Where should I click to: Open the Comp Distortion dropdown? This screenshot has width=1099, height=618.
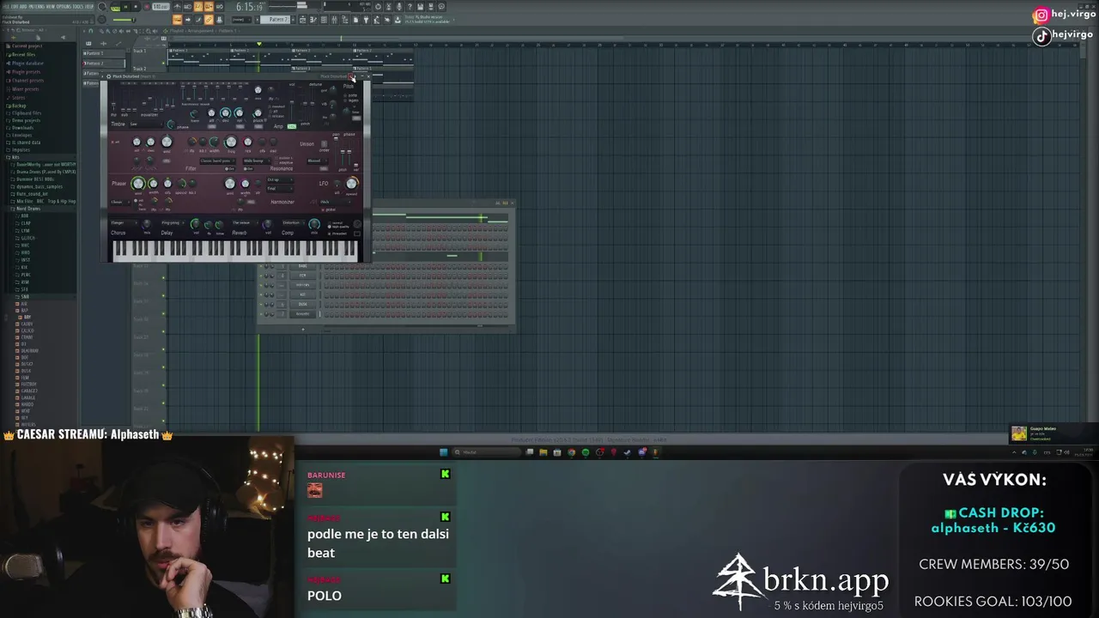294,222
